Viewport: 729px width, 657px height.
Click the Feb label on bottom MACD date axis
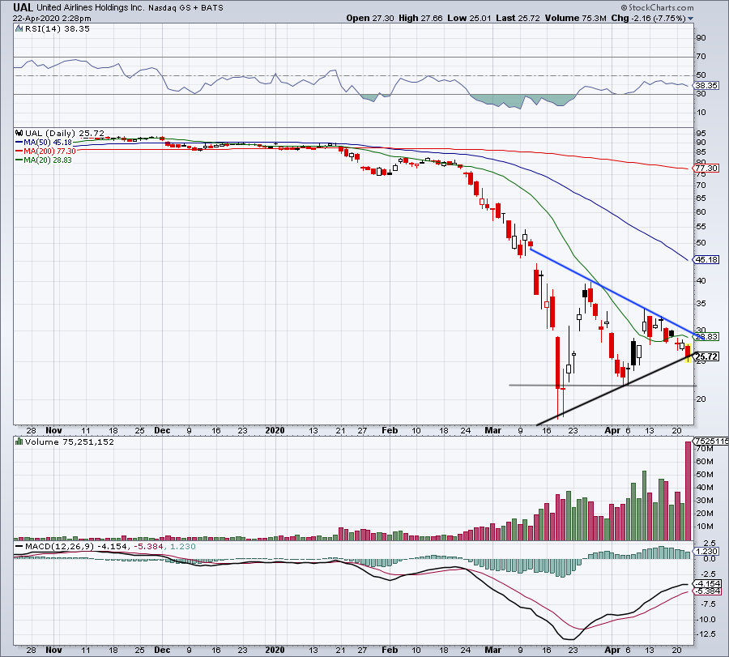pos(390,650)
